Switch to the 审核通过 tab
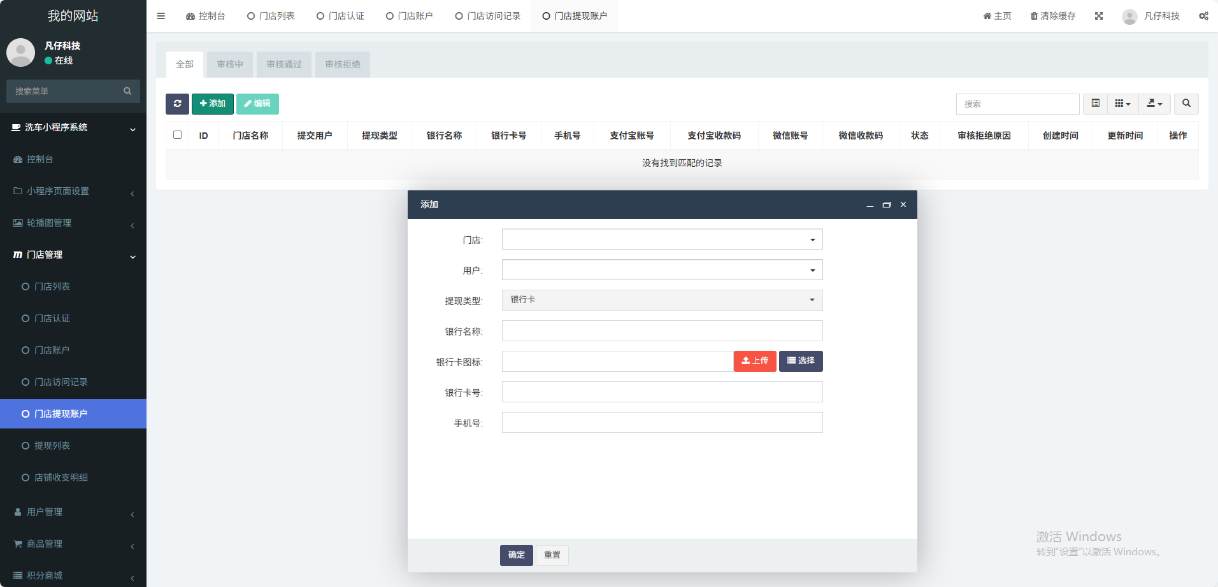 (284, 64)
